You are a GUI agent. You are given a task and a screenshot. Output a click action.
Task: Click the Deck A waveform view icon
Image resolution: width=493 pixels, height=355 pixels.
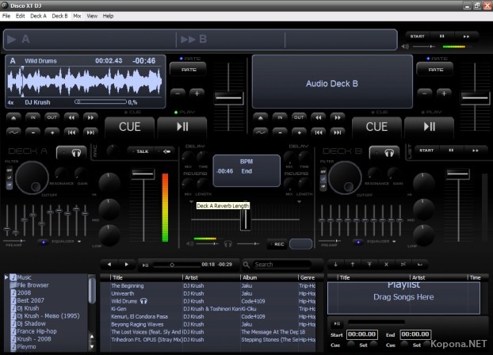coord(13,132)
